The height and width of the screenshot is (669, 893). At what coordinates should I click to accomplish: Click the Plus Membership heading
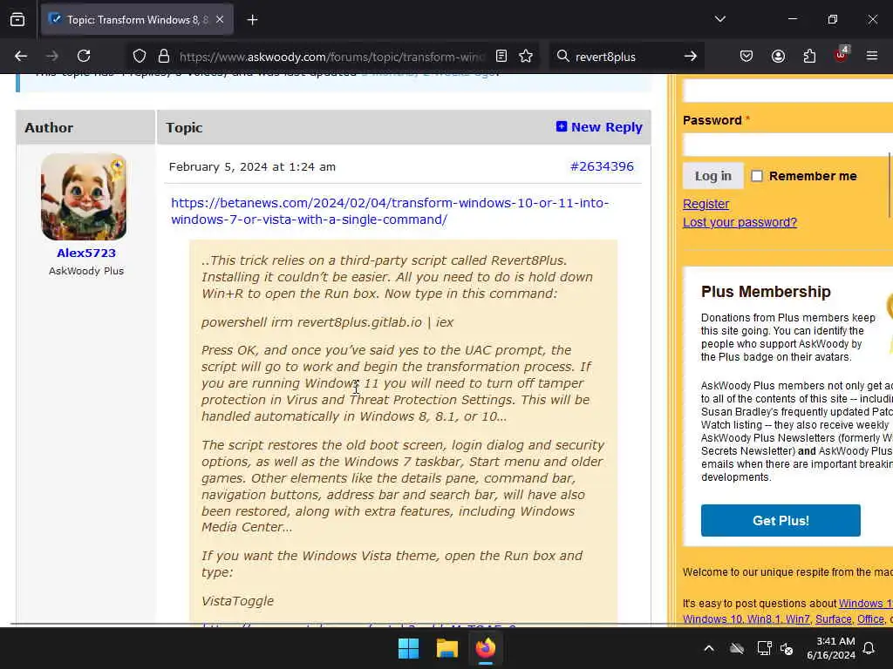766,291
